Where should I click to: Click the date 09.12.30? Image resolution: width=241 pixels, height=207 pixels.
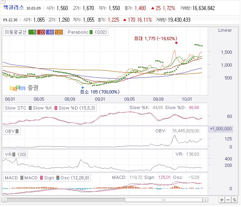click(x=10, y=20)
